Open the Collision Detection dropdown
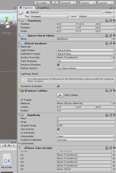 click(86, 140)
